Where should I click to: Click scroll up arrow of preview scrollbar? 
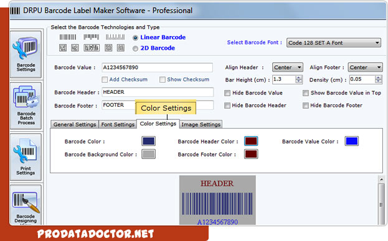coord(381,180)
